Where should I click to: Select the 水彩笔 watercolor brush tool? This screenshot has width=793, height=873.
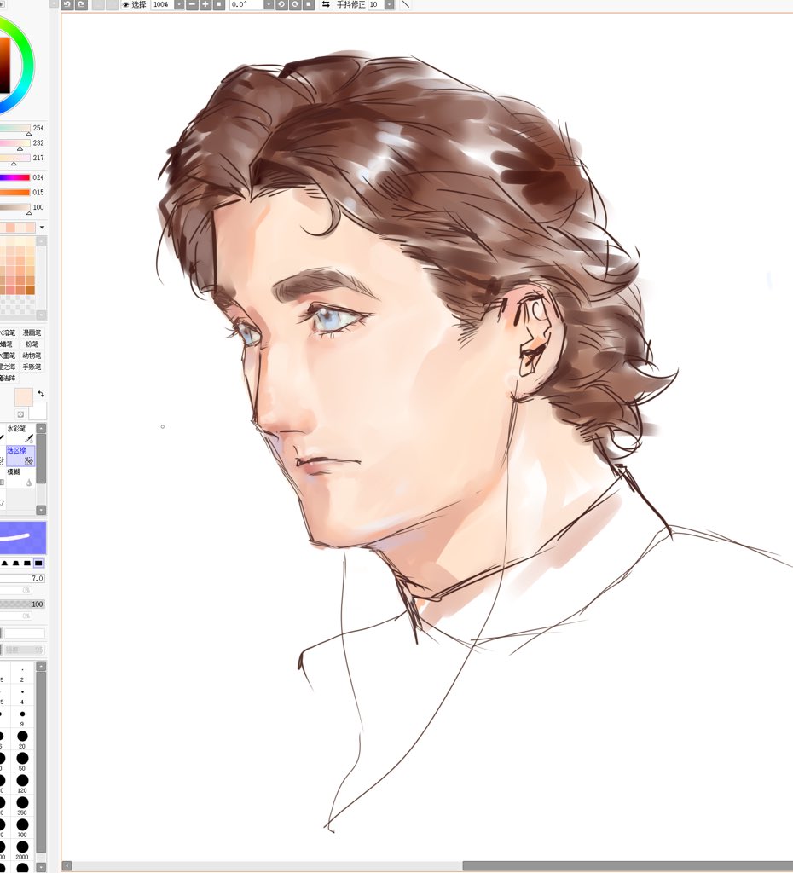20,434
